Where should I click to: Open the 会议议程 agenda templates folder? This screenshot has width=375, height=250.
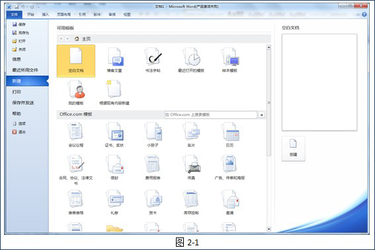[x=76, y=135]
